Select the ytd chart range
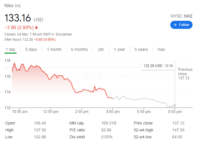The width and height of the screenshot is (207, 149). tap(100, 49)
